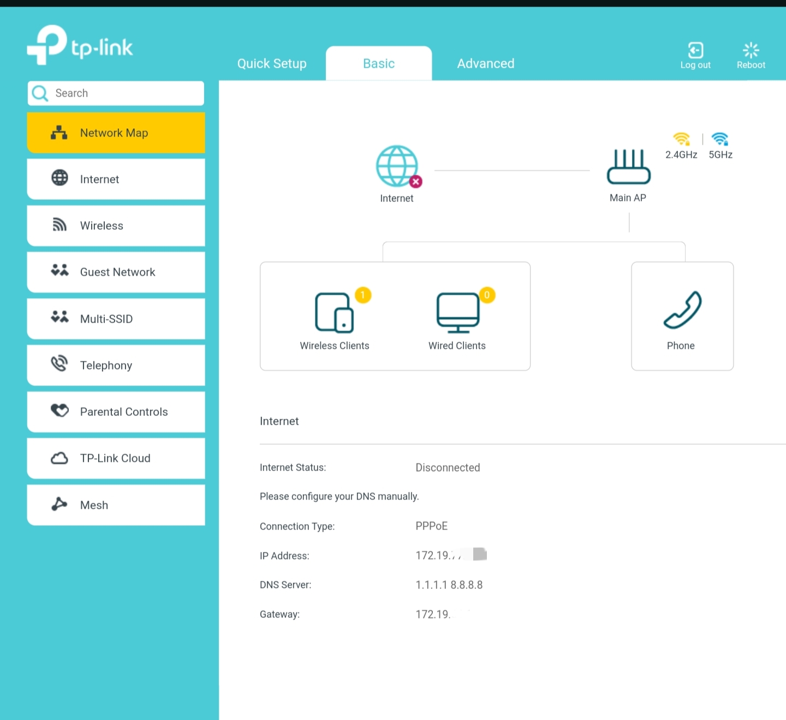
Task: Click the red disconnected badge on Internet
Action: pos(416,182)
